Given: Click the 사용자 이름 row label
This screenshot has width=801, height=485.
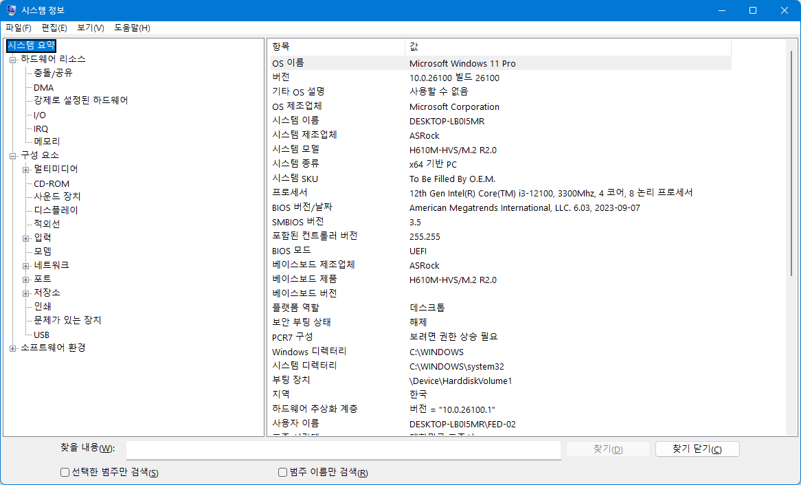Looking at the screenshot, I should (x=295, y=424).
